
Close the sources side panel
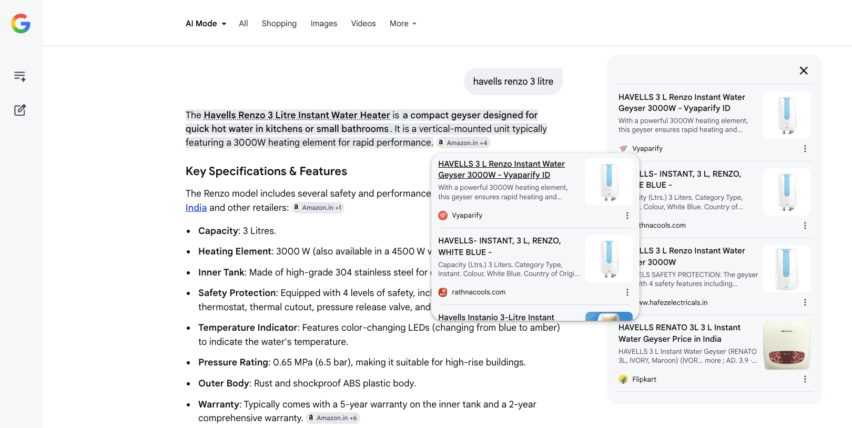[x=804, y=70]
